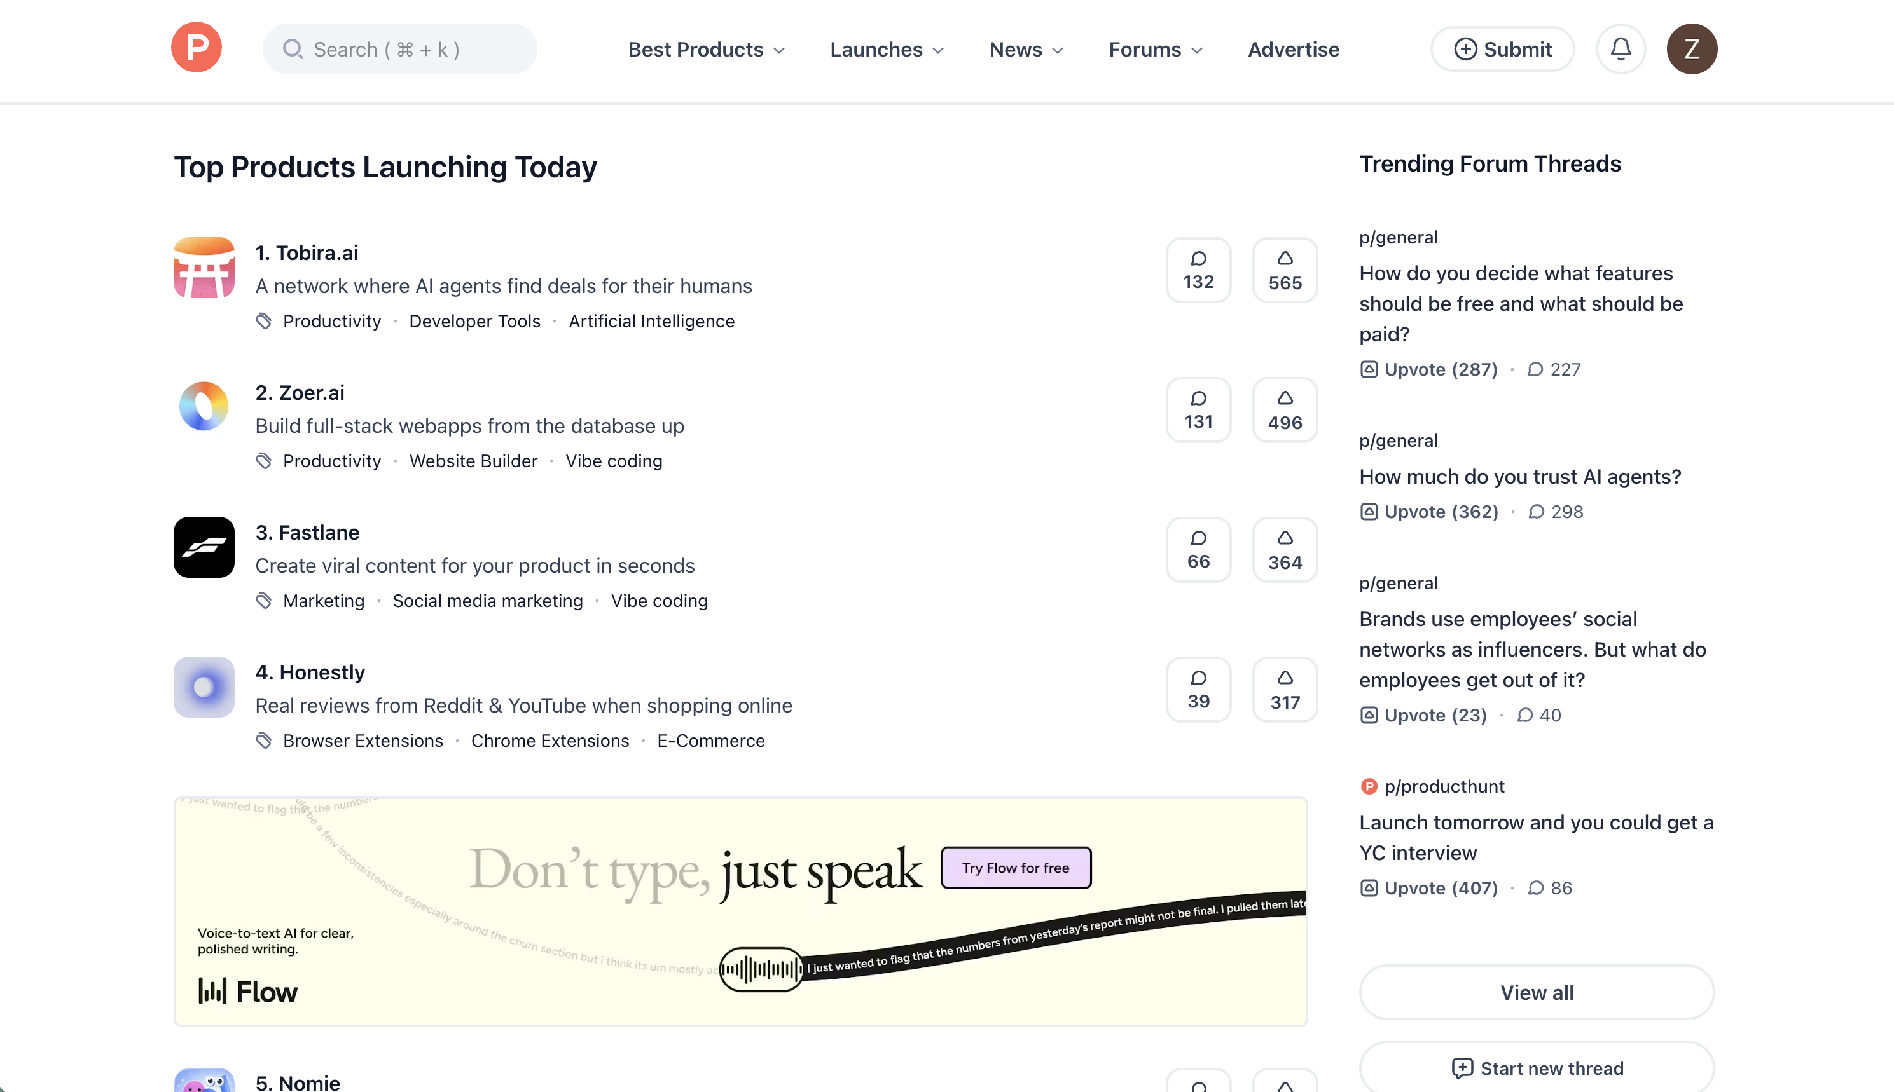
Task: Focus the search input field
Action: pos(400,50)
